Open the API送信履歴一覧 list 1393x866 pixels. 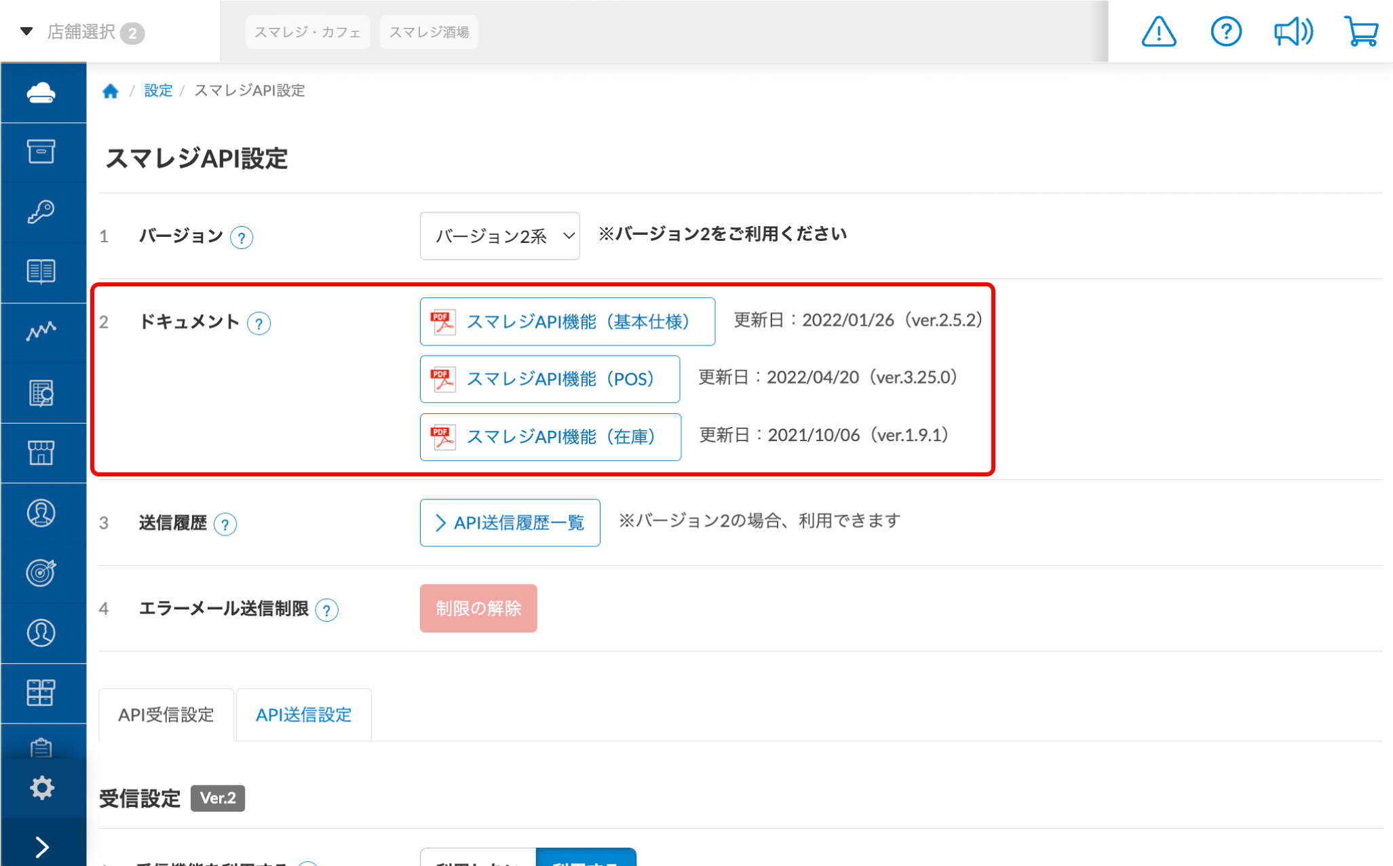(x=510, y=523)
